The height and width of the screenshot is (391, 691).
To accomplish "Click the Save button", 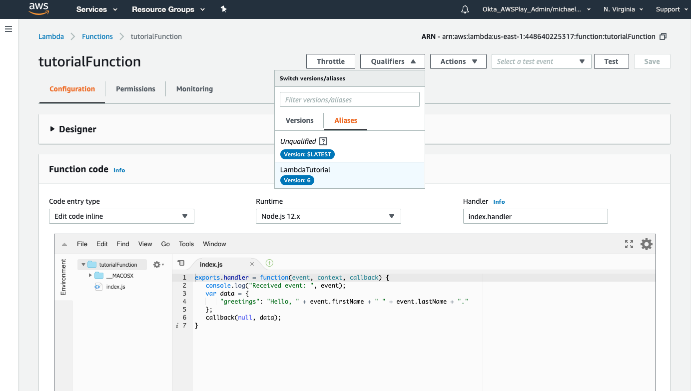I will (652, 61).
